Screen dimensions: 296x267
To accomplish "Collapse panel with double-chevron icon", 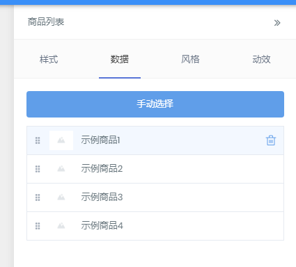I will (x=277, y=23).
